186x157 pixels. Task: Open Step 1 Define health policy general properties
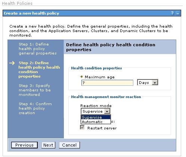38,49
